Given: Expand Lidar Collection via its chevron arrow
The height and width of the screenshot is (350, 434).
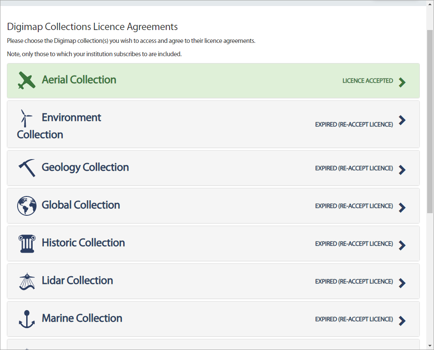Looking at the screenshot, I should [x=402, y=283].
